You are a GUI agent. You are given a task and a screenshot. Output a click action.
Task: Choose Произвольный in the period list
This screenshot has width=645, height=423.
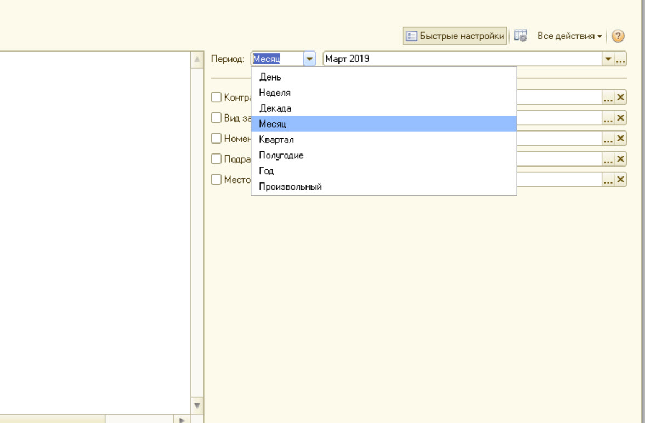click(290, 187)
